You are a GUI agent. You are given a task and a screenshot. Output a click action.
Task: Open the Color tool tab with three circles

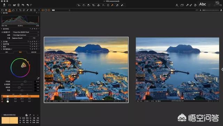[x=9, y=10]
